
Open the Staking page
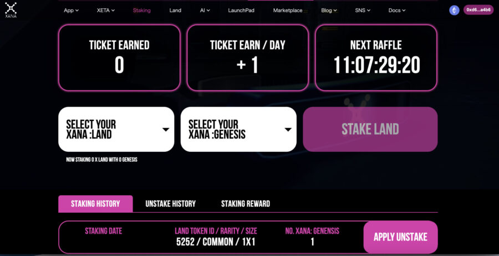[141, 11]
